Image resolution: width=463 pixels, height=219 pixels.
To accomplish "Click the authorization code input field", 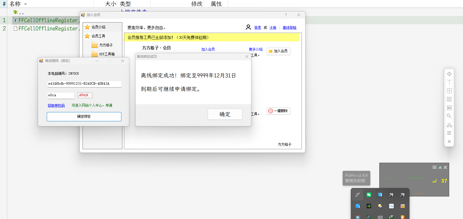I will pos(84,84).
